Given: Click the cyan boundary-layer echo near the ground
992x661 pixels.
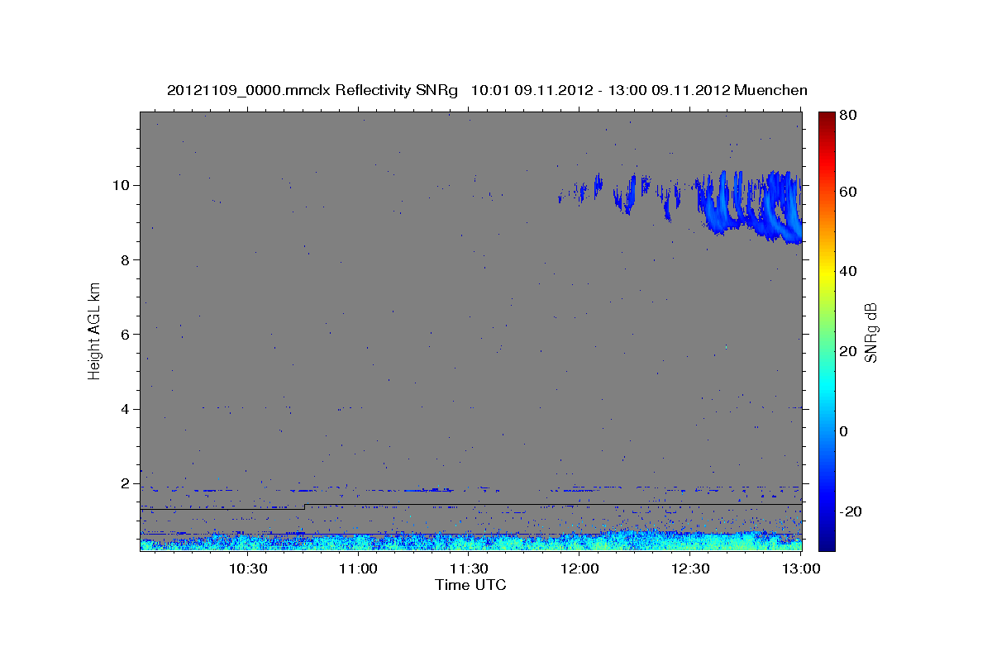Looking at the screenshot, I should pos(470,542).
